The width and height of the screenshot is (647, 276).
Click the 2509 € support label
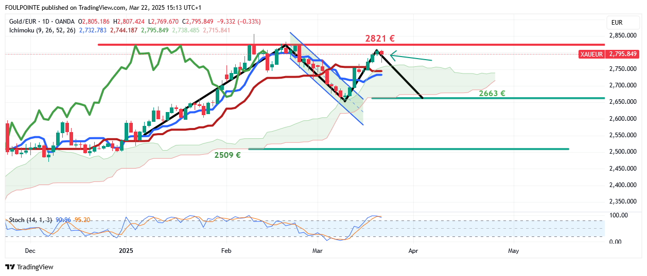click(228, 154)
